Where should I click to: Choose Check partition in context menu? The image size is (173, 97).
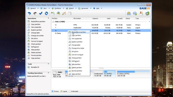(x=79, y=58)
